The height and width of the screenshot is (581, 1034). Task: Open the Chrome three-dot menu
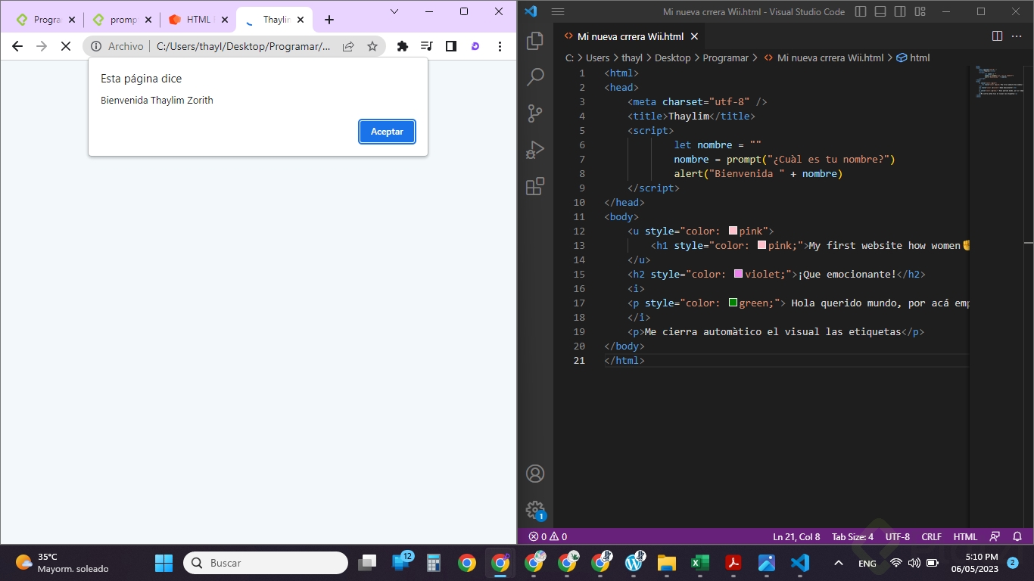point(500,46)
